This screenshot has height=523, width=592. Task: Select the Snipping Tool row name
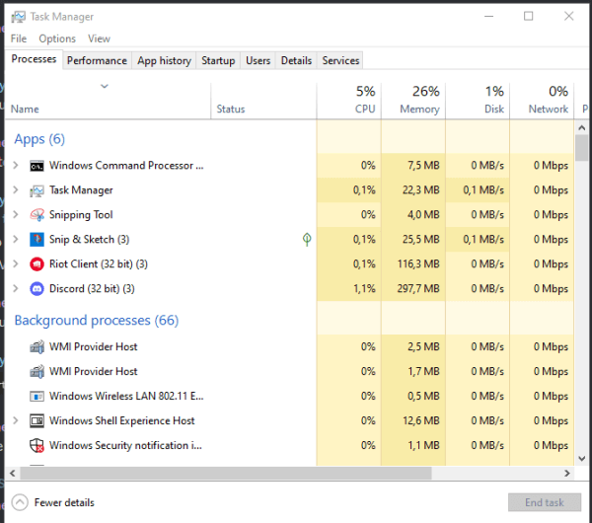coord(81,215)
